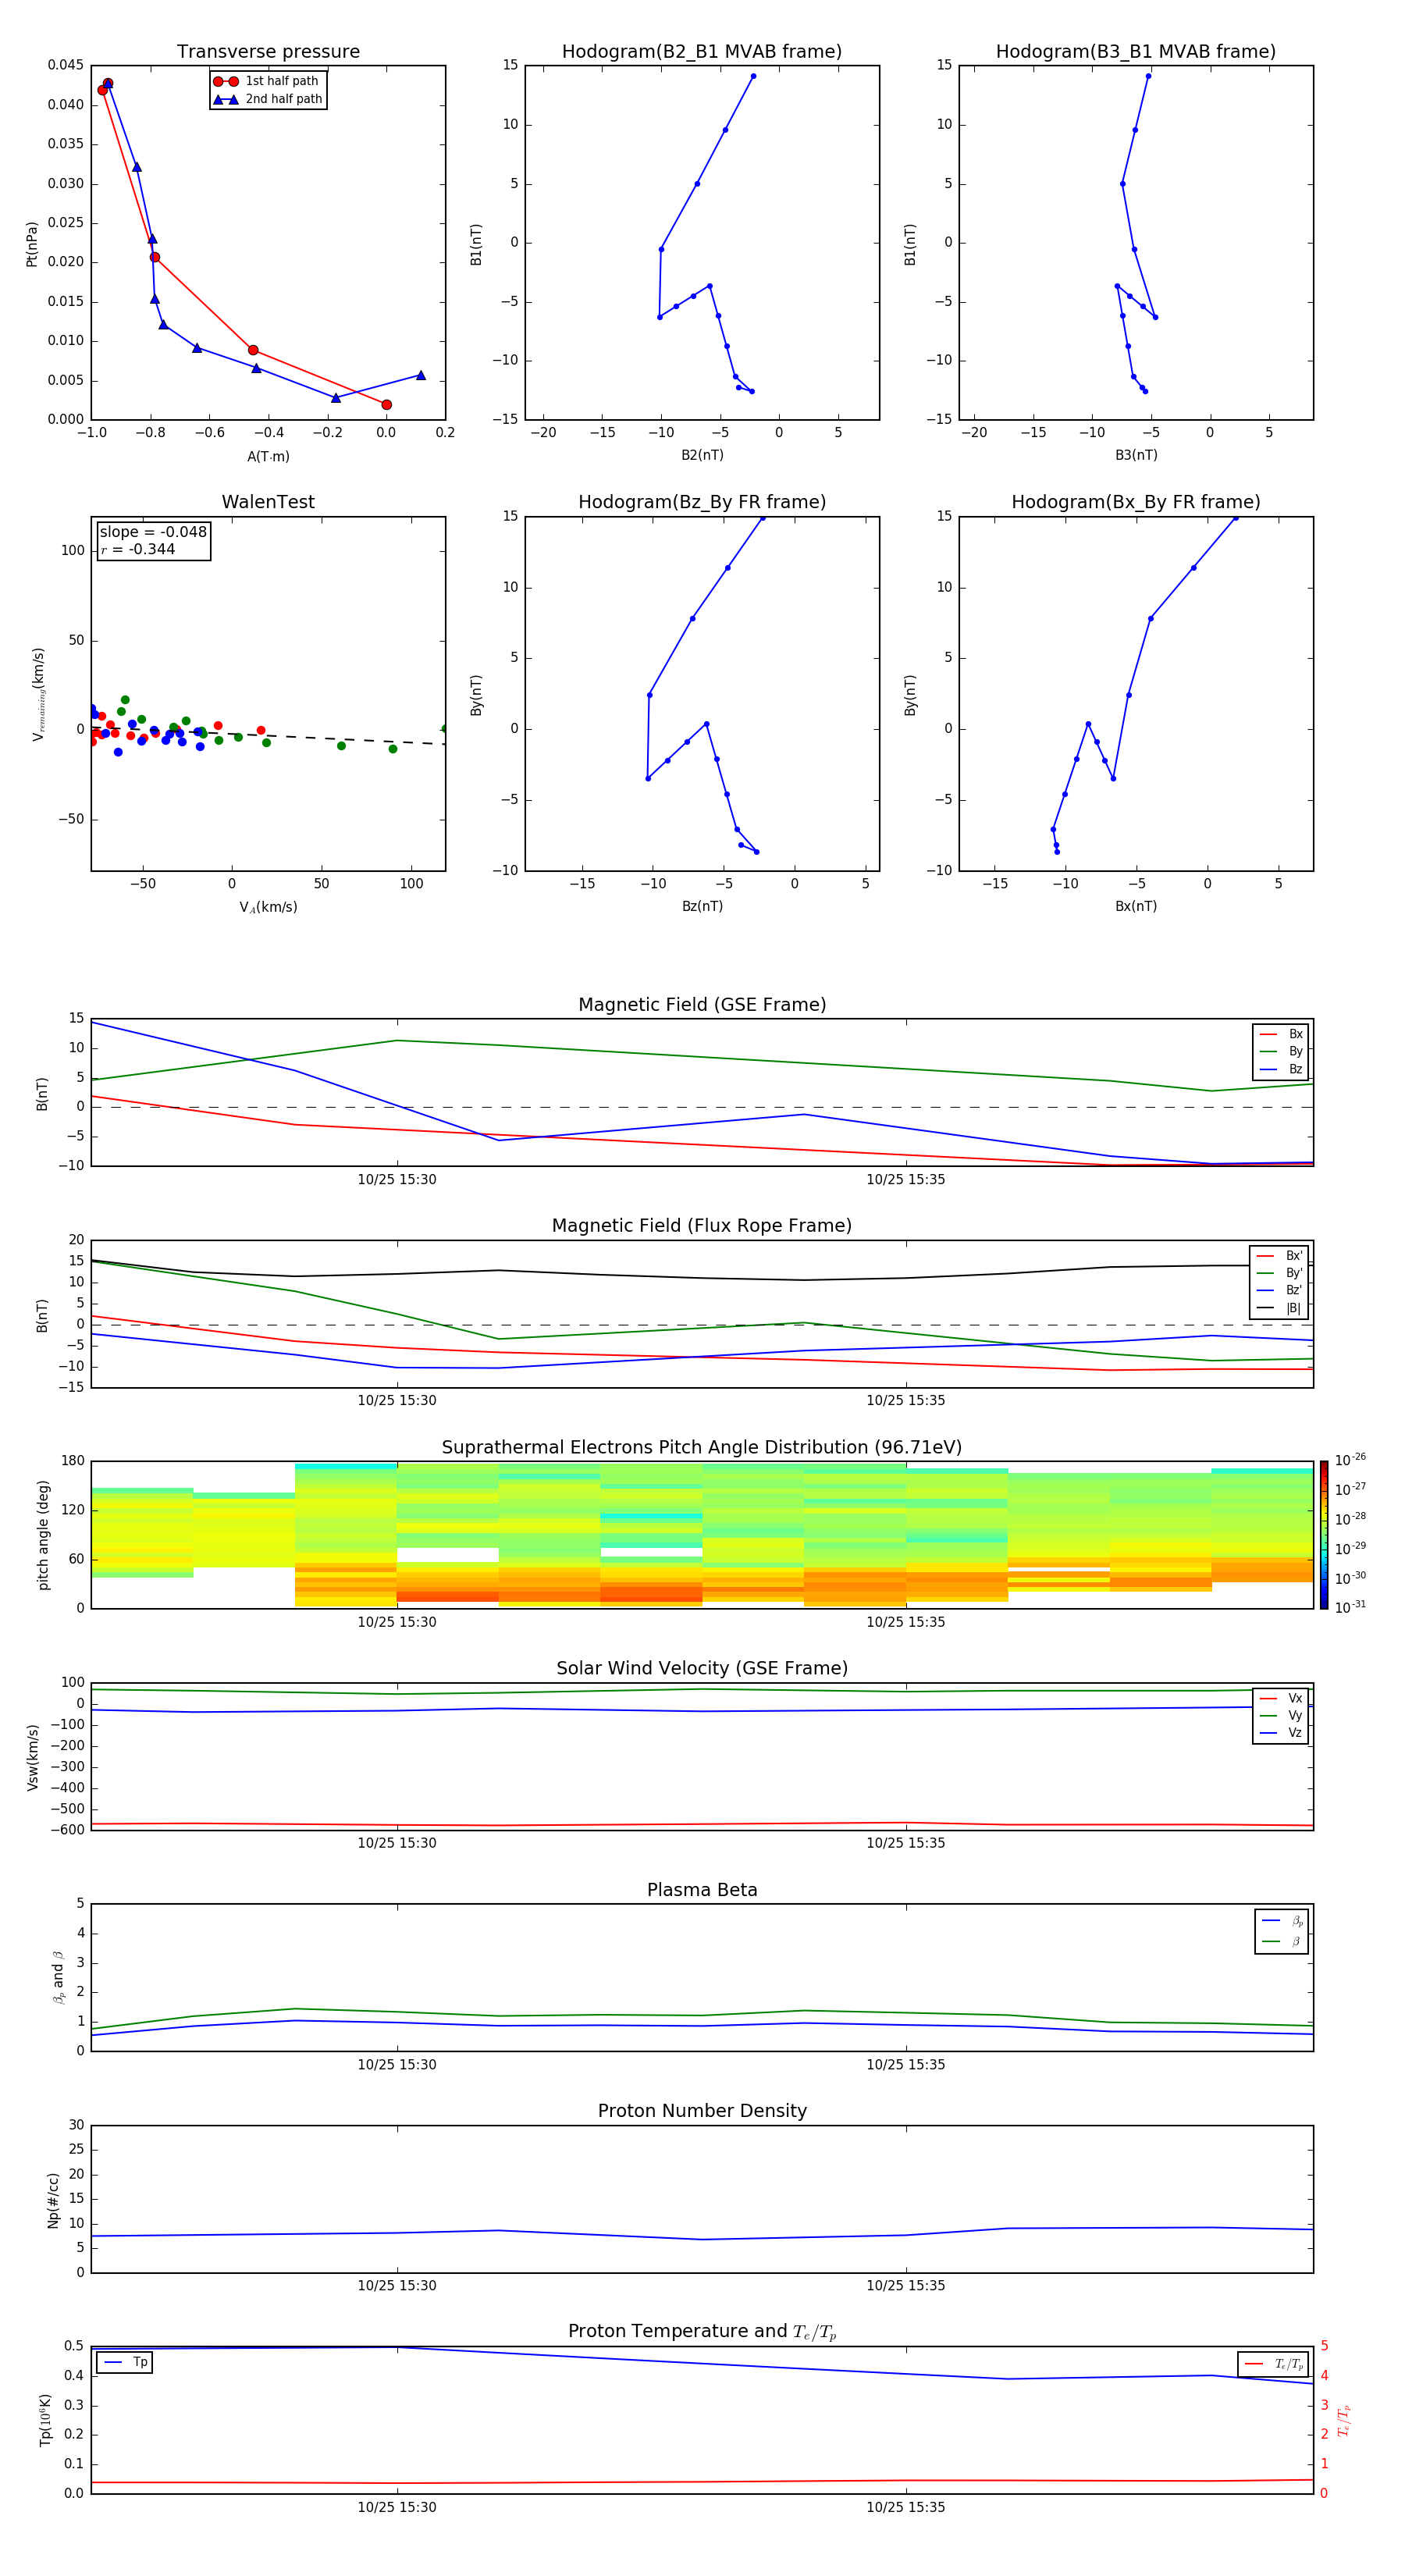Click 'Pt(nPa)' y-axis label

(x=32, y=243)
